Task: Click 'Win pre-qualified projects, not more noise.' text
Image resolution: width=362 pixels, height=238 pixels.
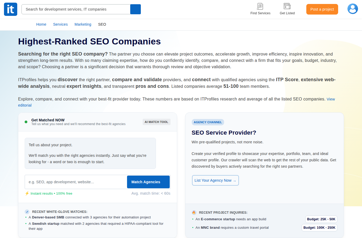Action: tap(227, 142)
